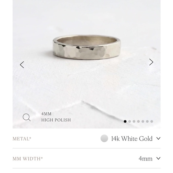Jump to second carousel dot
Image resolution: width=173 pixels, height=173 pixels.
(129, 121)
